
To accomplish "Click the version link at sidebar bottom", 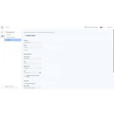I will tap(9, 86).
